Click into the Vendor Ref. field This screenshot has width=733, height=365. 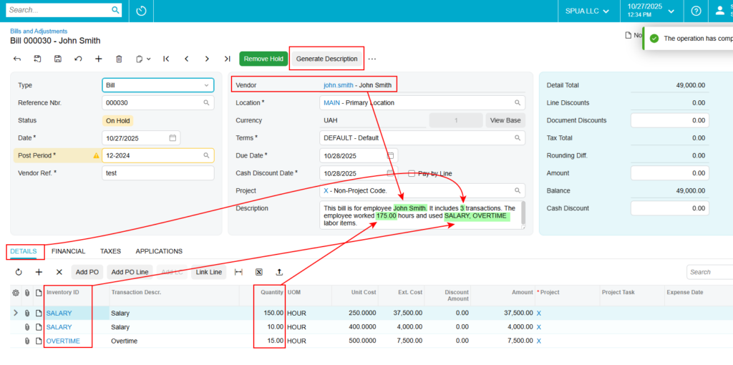pyautogui.click(x=157, y=173)
